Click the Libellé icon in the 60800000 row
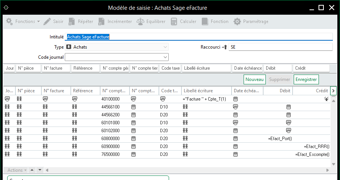 [x=185, y=138]
